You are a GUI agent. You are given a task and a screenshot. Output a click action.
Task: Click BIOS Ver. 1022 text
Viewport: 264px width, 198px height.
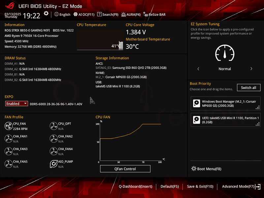(63, 30)
